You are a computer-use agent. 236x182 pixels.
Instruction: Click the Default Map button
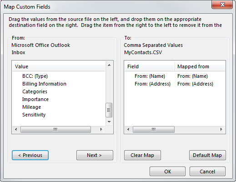(207, 155)
